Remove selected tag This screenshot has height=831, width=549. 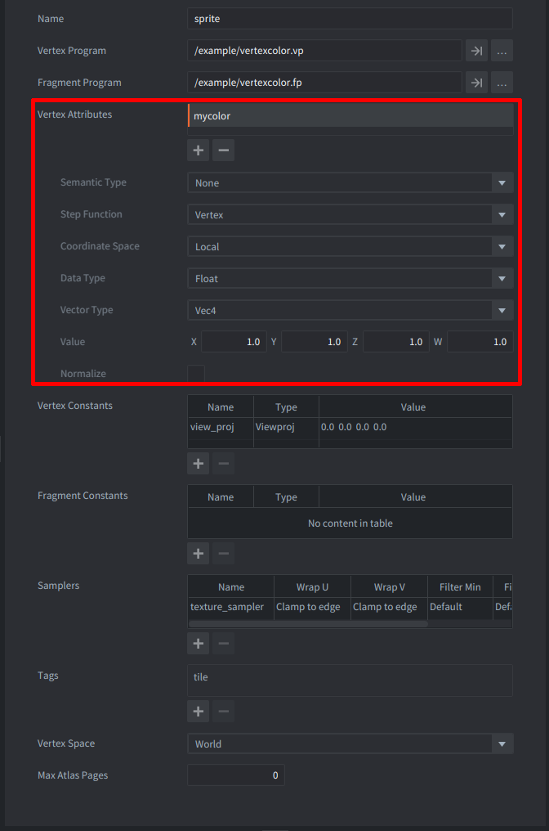(x=223, y=712)
